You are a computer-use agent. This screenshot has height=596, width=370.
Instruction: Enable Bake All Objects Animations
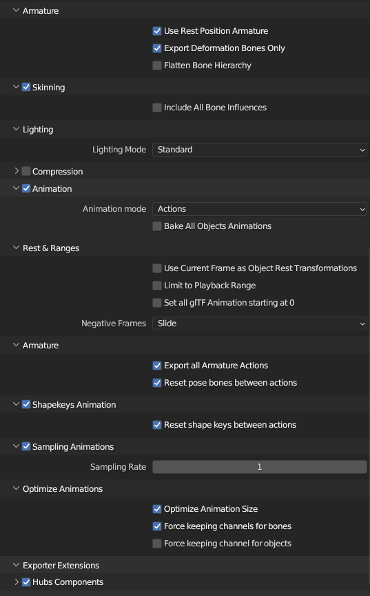157,226
